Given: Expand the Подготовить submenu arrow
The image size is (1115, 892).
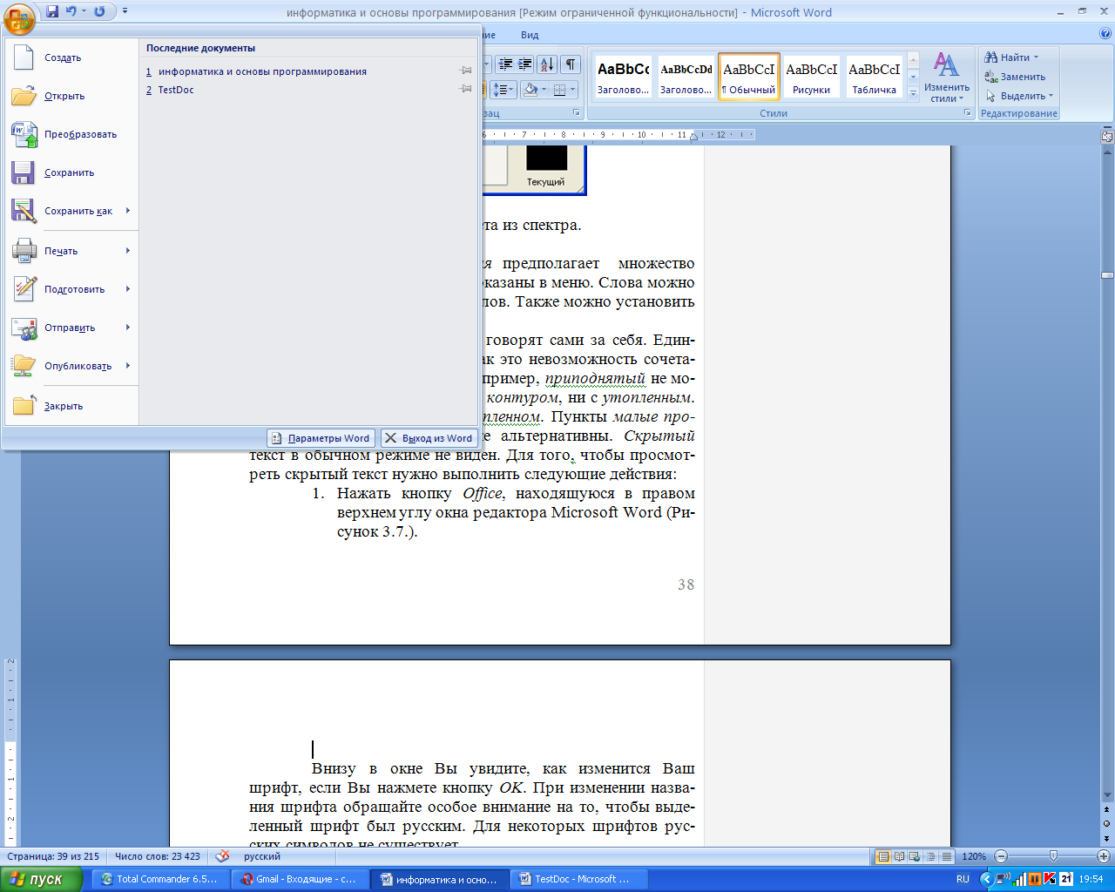Looking at the screenshot, I should [127, 289].
